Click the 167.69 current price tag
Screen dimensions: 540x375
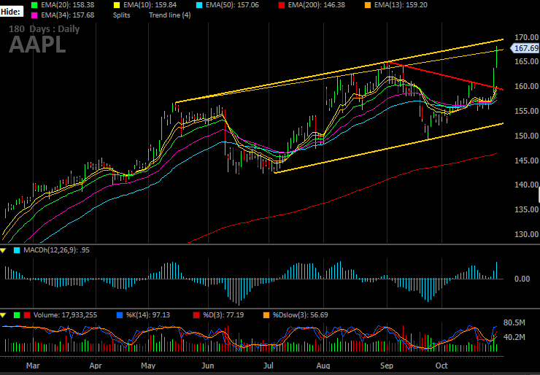pyautogui.click(x=526, y=48)
